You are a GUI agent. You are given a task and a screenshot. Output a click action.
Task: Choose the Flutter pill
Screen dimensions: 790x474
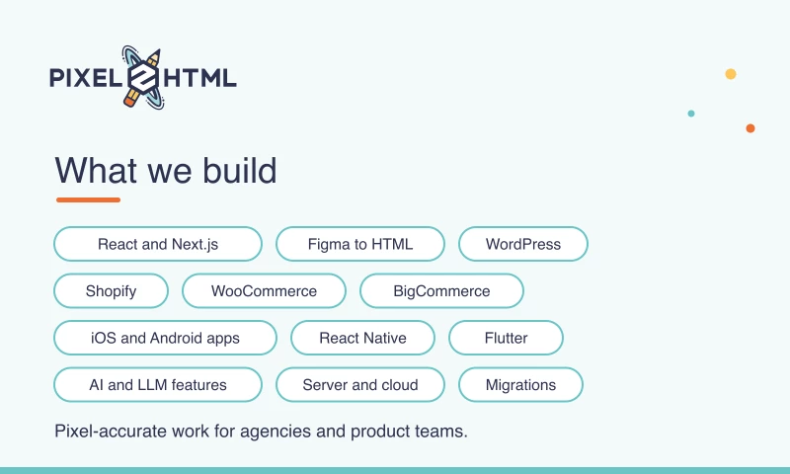click(x=506, y=338)
